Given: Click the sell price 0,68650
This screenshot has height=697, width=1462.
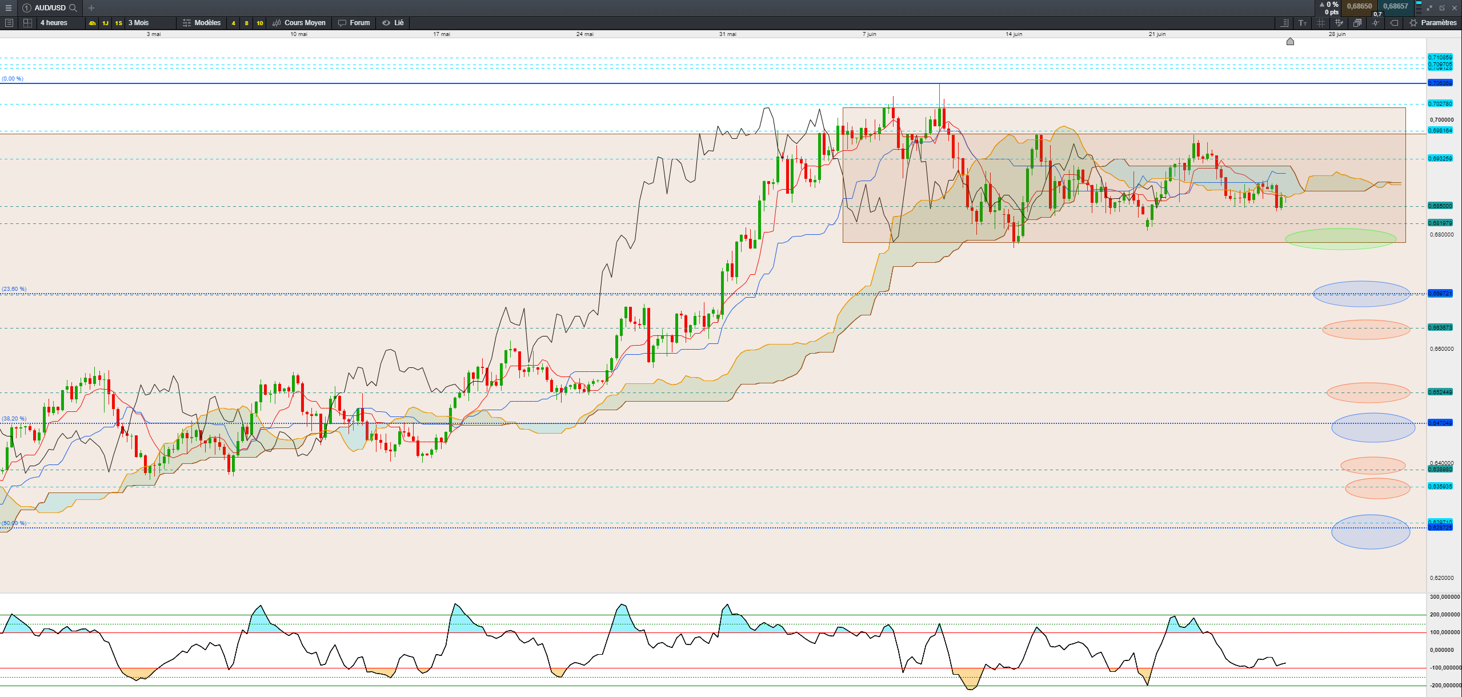Looking at the screenshot, I should pyautogui.click(x=1359, y=6).
